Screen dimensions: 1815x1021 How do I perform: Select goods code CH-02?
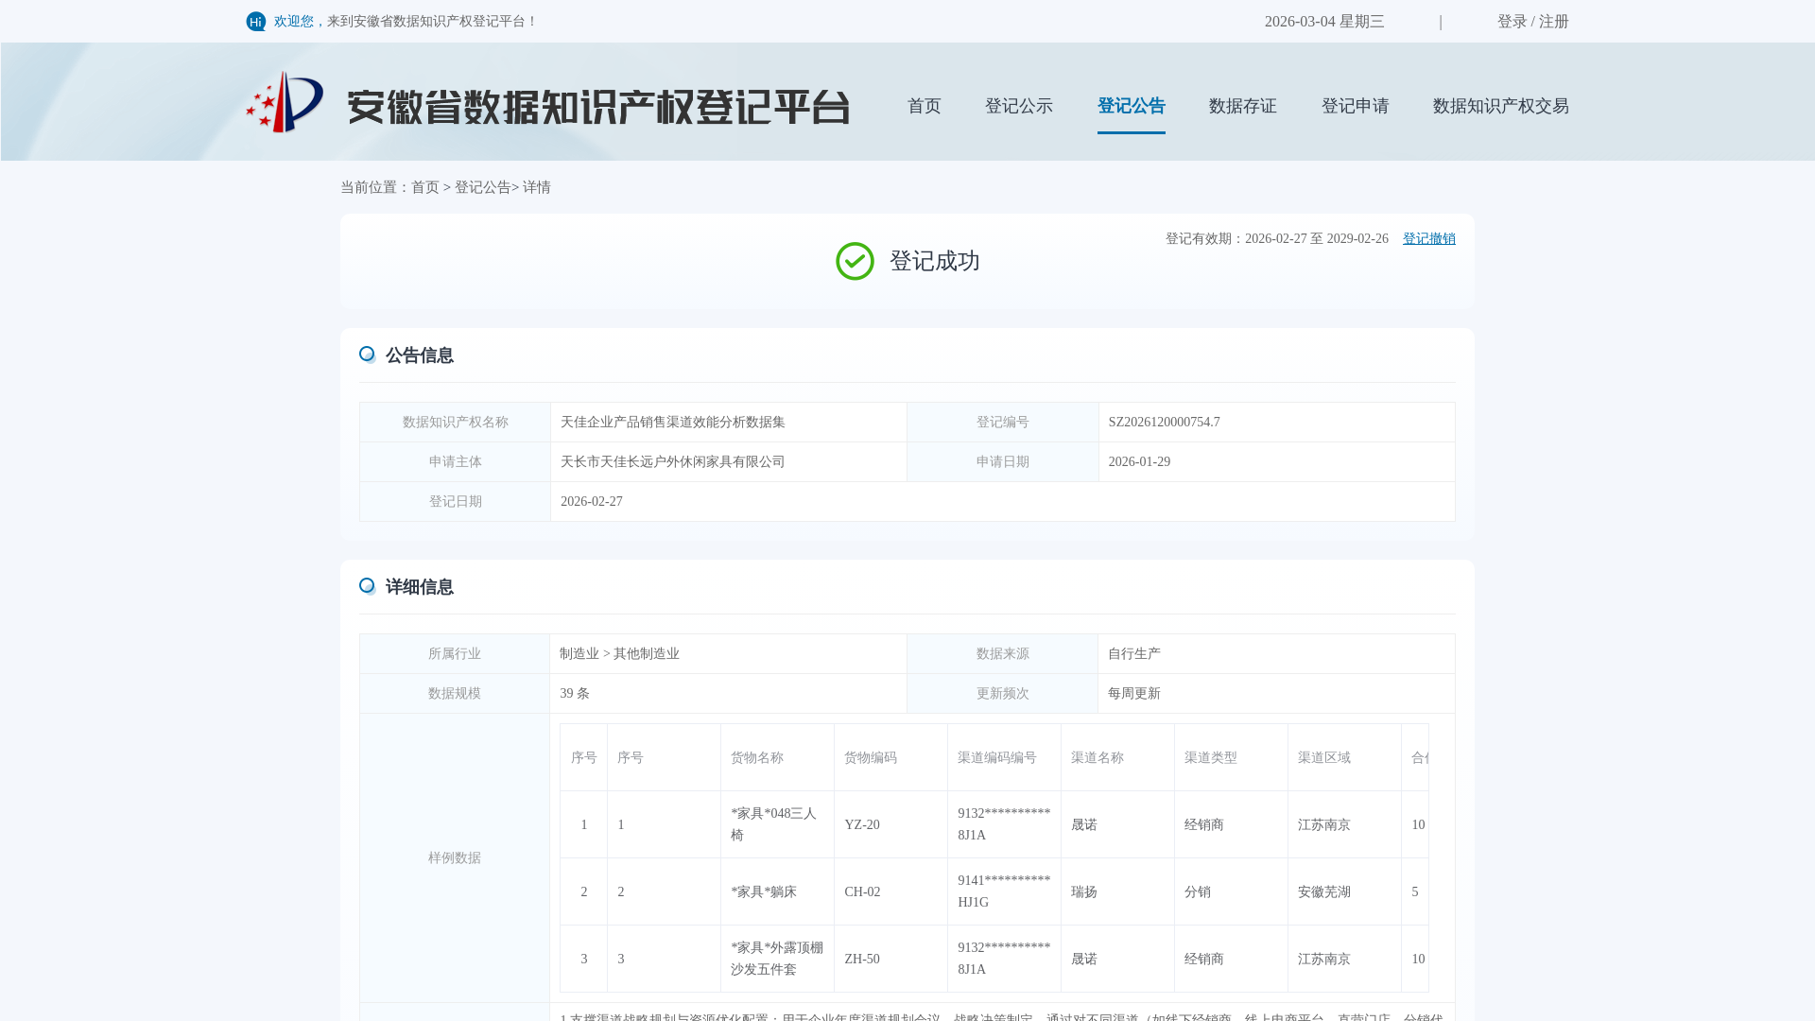coord(862,892)
